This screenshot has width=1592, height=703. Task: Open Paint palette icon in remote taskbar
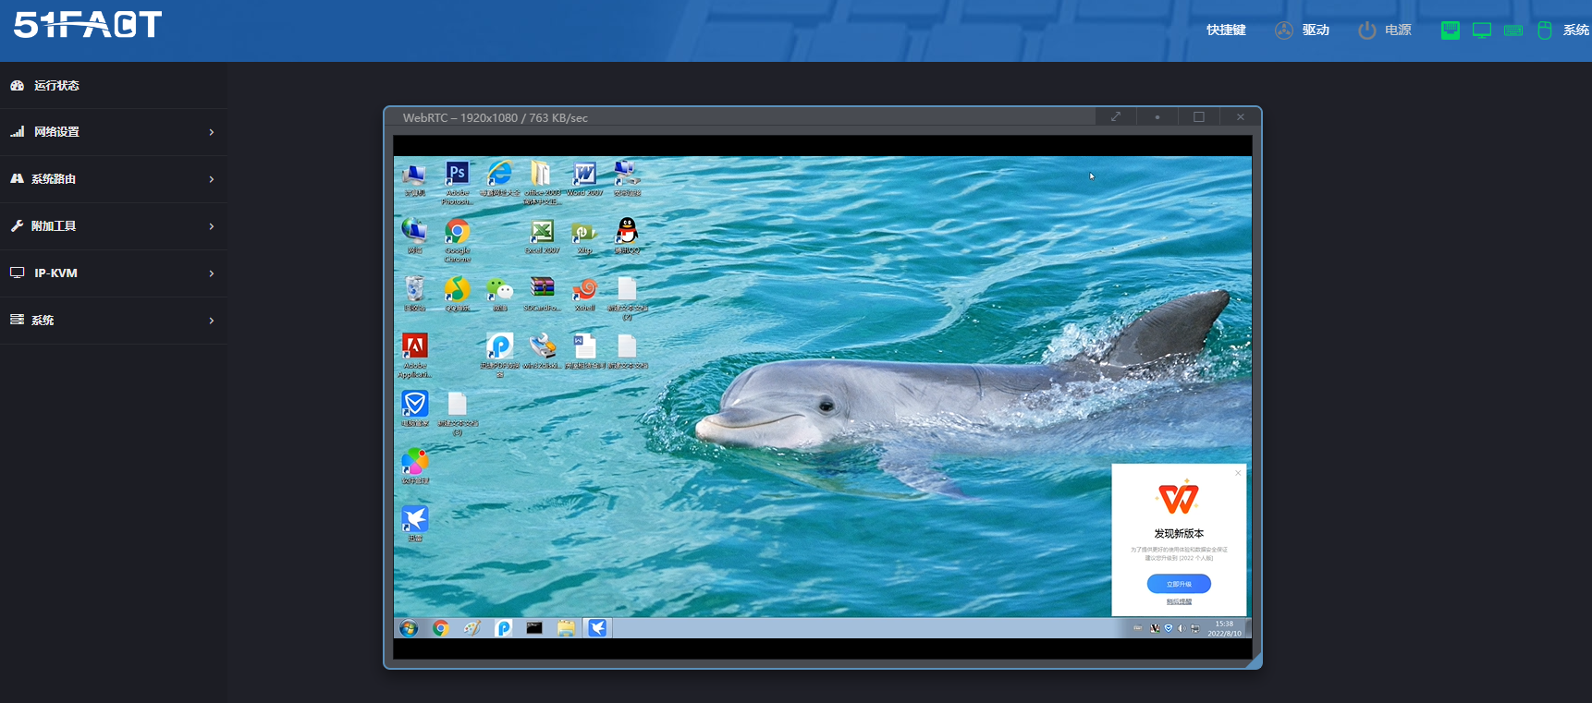click(471, 628)
